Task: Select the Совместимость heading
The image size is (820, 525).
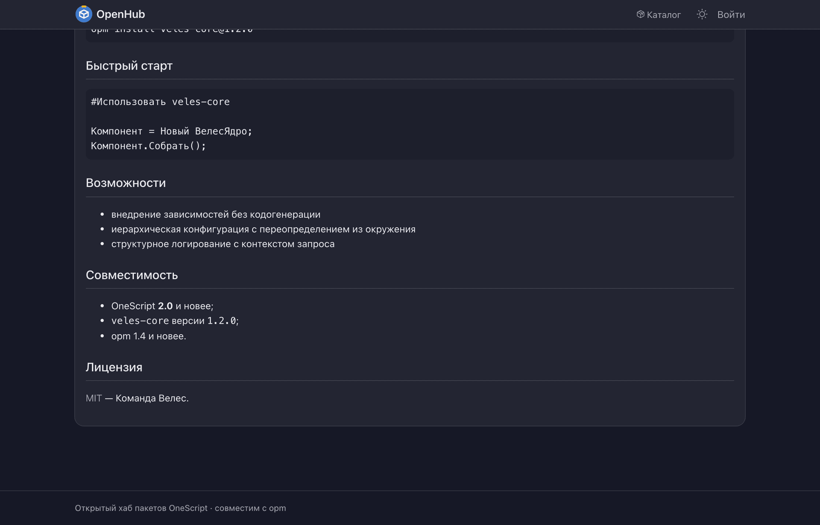Action: pos(132,275)
